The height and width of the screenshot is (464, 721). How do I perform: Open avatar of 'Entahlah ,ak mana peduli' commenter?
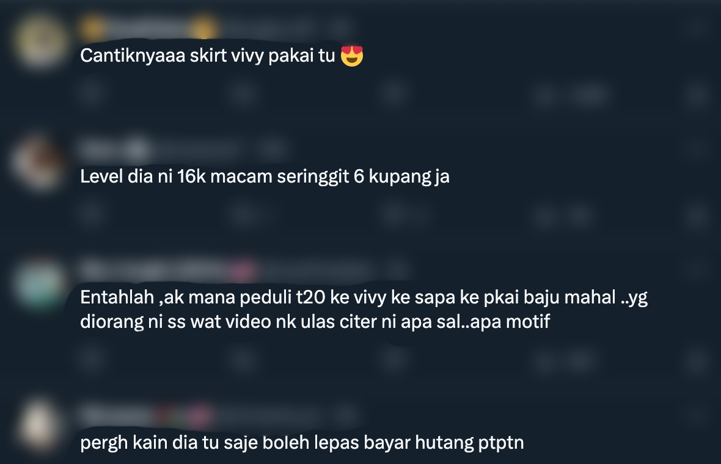pos(39,283)
